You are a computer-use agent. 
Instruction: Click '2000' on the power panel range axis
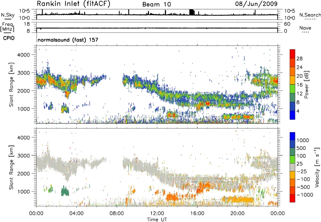coord(24,91)
